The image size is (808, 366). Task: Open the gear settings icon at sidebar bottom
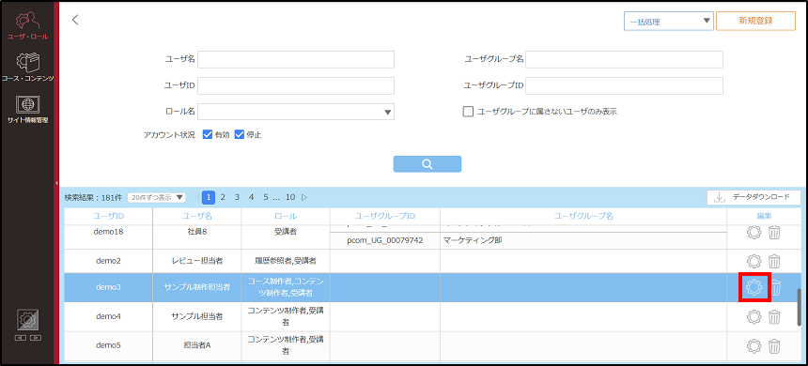tap(28, 320)
